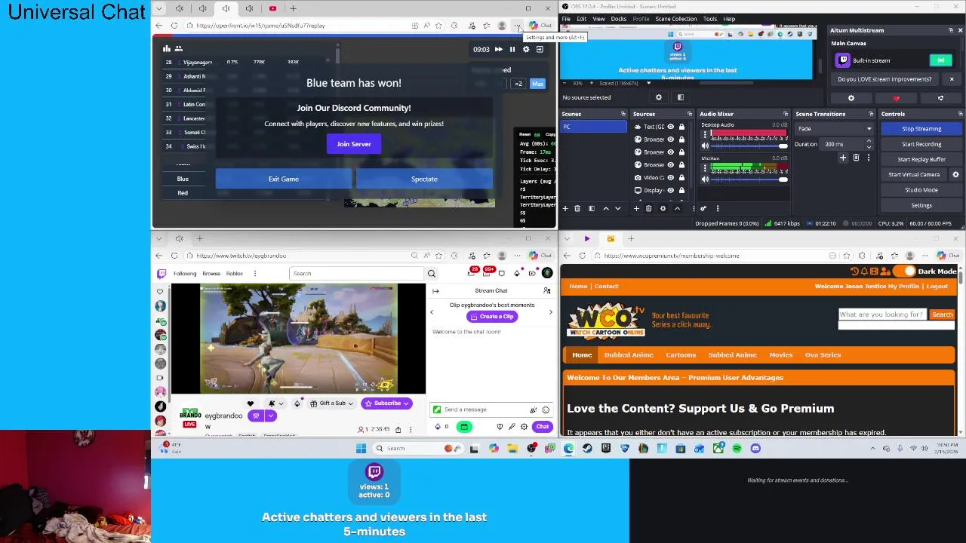Remove the selected OBS source
The image size is (966, 543).
pos(648,209)
